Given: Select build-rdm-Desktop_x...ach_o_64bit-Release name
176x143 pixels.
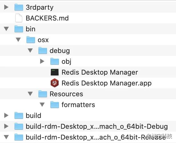Looking at the screenshot, I should tap(96, 137).
